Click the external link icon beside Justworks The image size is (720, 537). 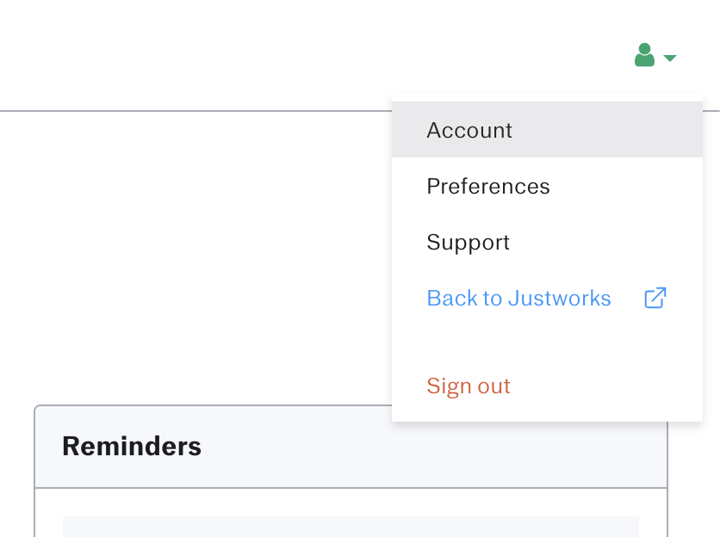tap(655, 298)
